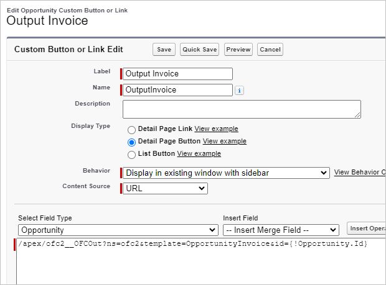Click the 'Content Source' field label
This screenshot has height=285, width=386.
click(x=86, y=186)
